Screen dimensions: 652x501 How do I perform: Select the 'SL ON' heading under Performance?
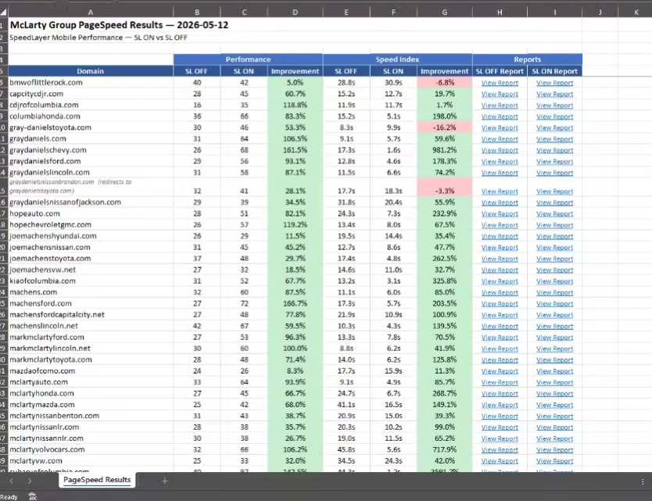point(244,71)
